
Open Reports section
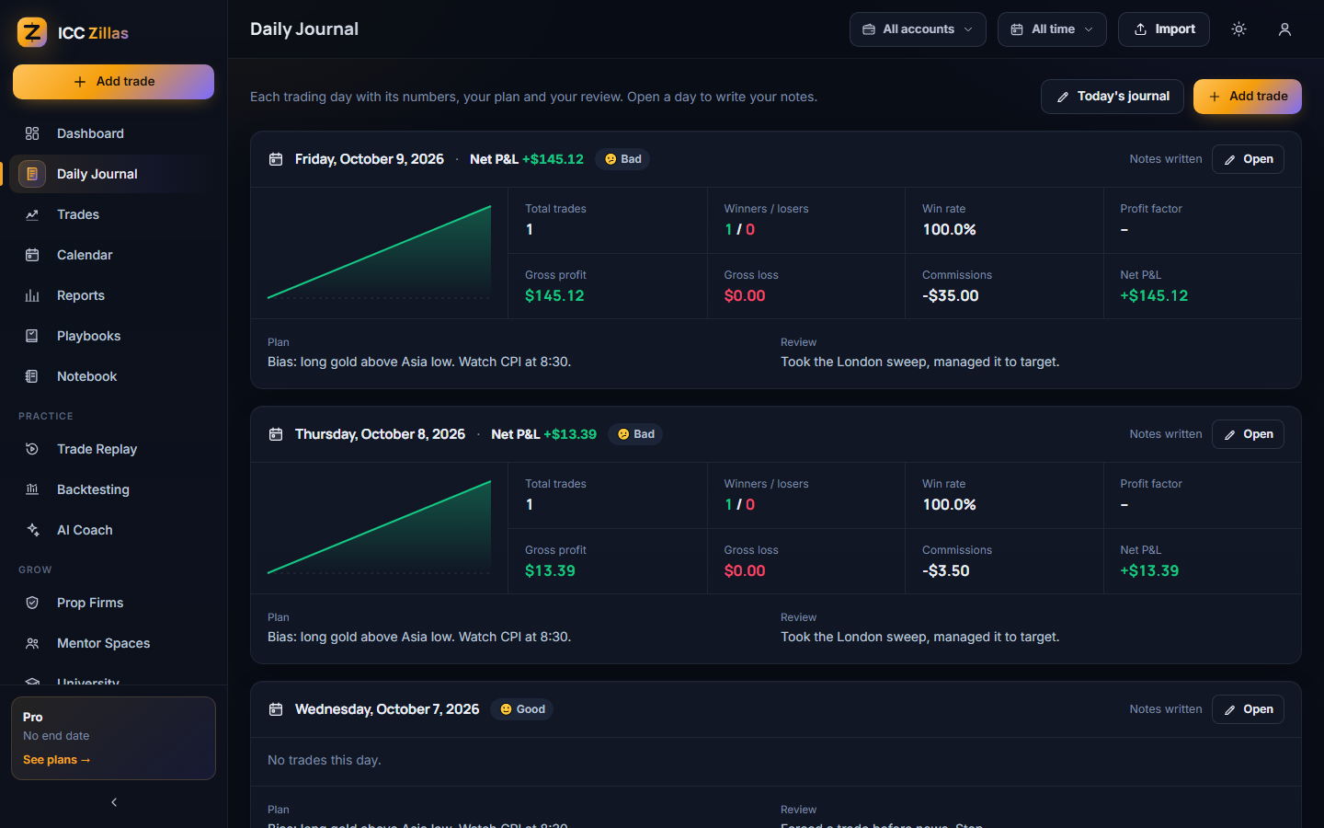(x=113, y=295)
